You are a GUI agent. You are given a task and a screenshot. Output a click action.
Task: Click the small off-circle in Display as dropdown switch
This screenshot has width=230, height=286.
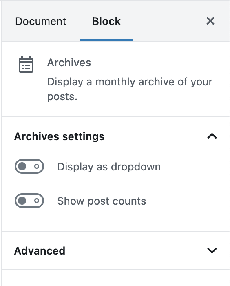37,166
